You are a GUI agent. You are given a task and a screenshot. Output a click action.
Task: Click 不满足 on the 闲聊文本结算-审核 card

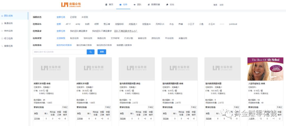pos(65,107)
